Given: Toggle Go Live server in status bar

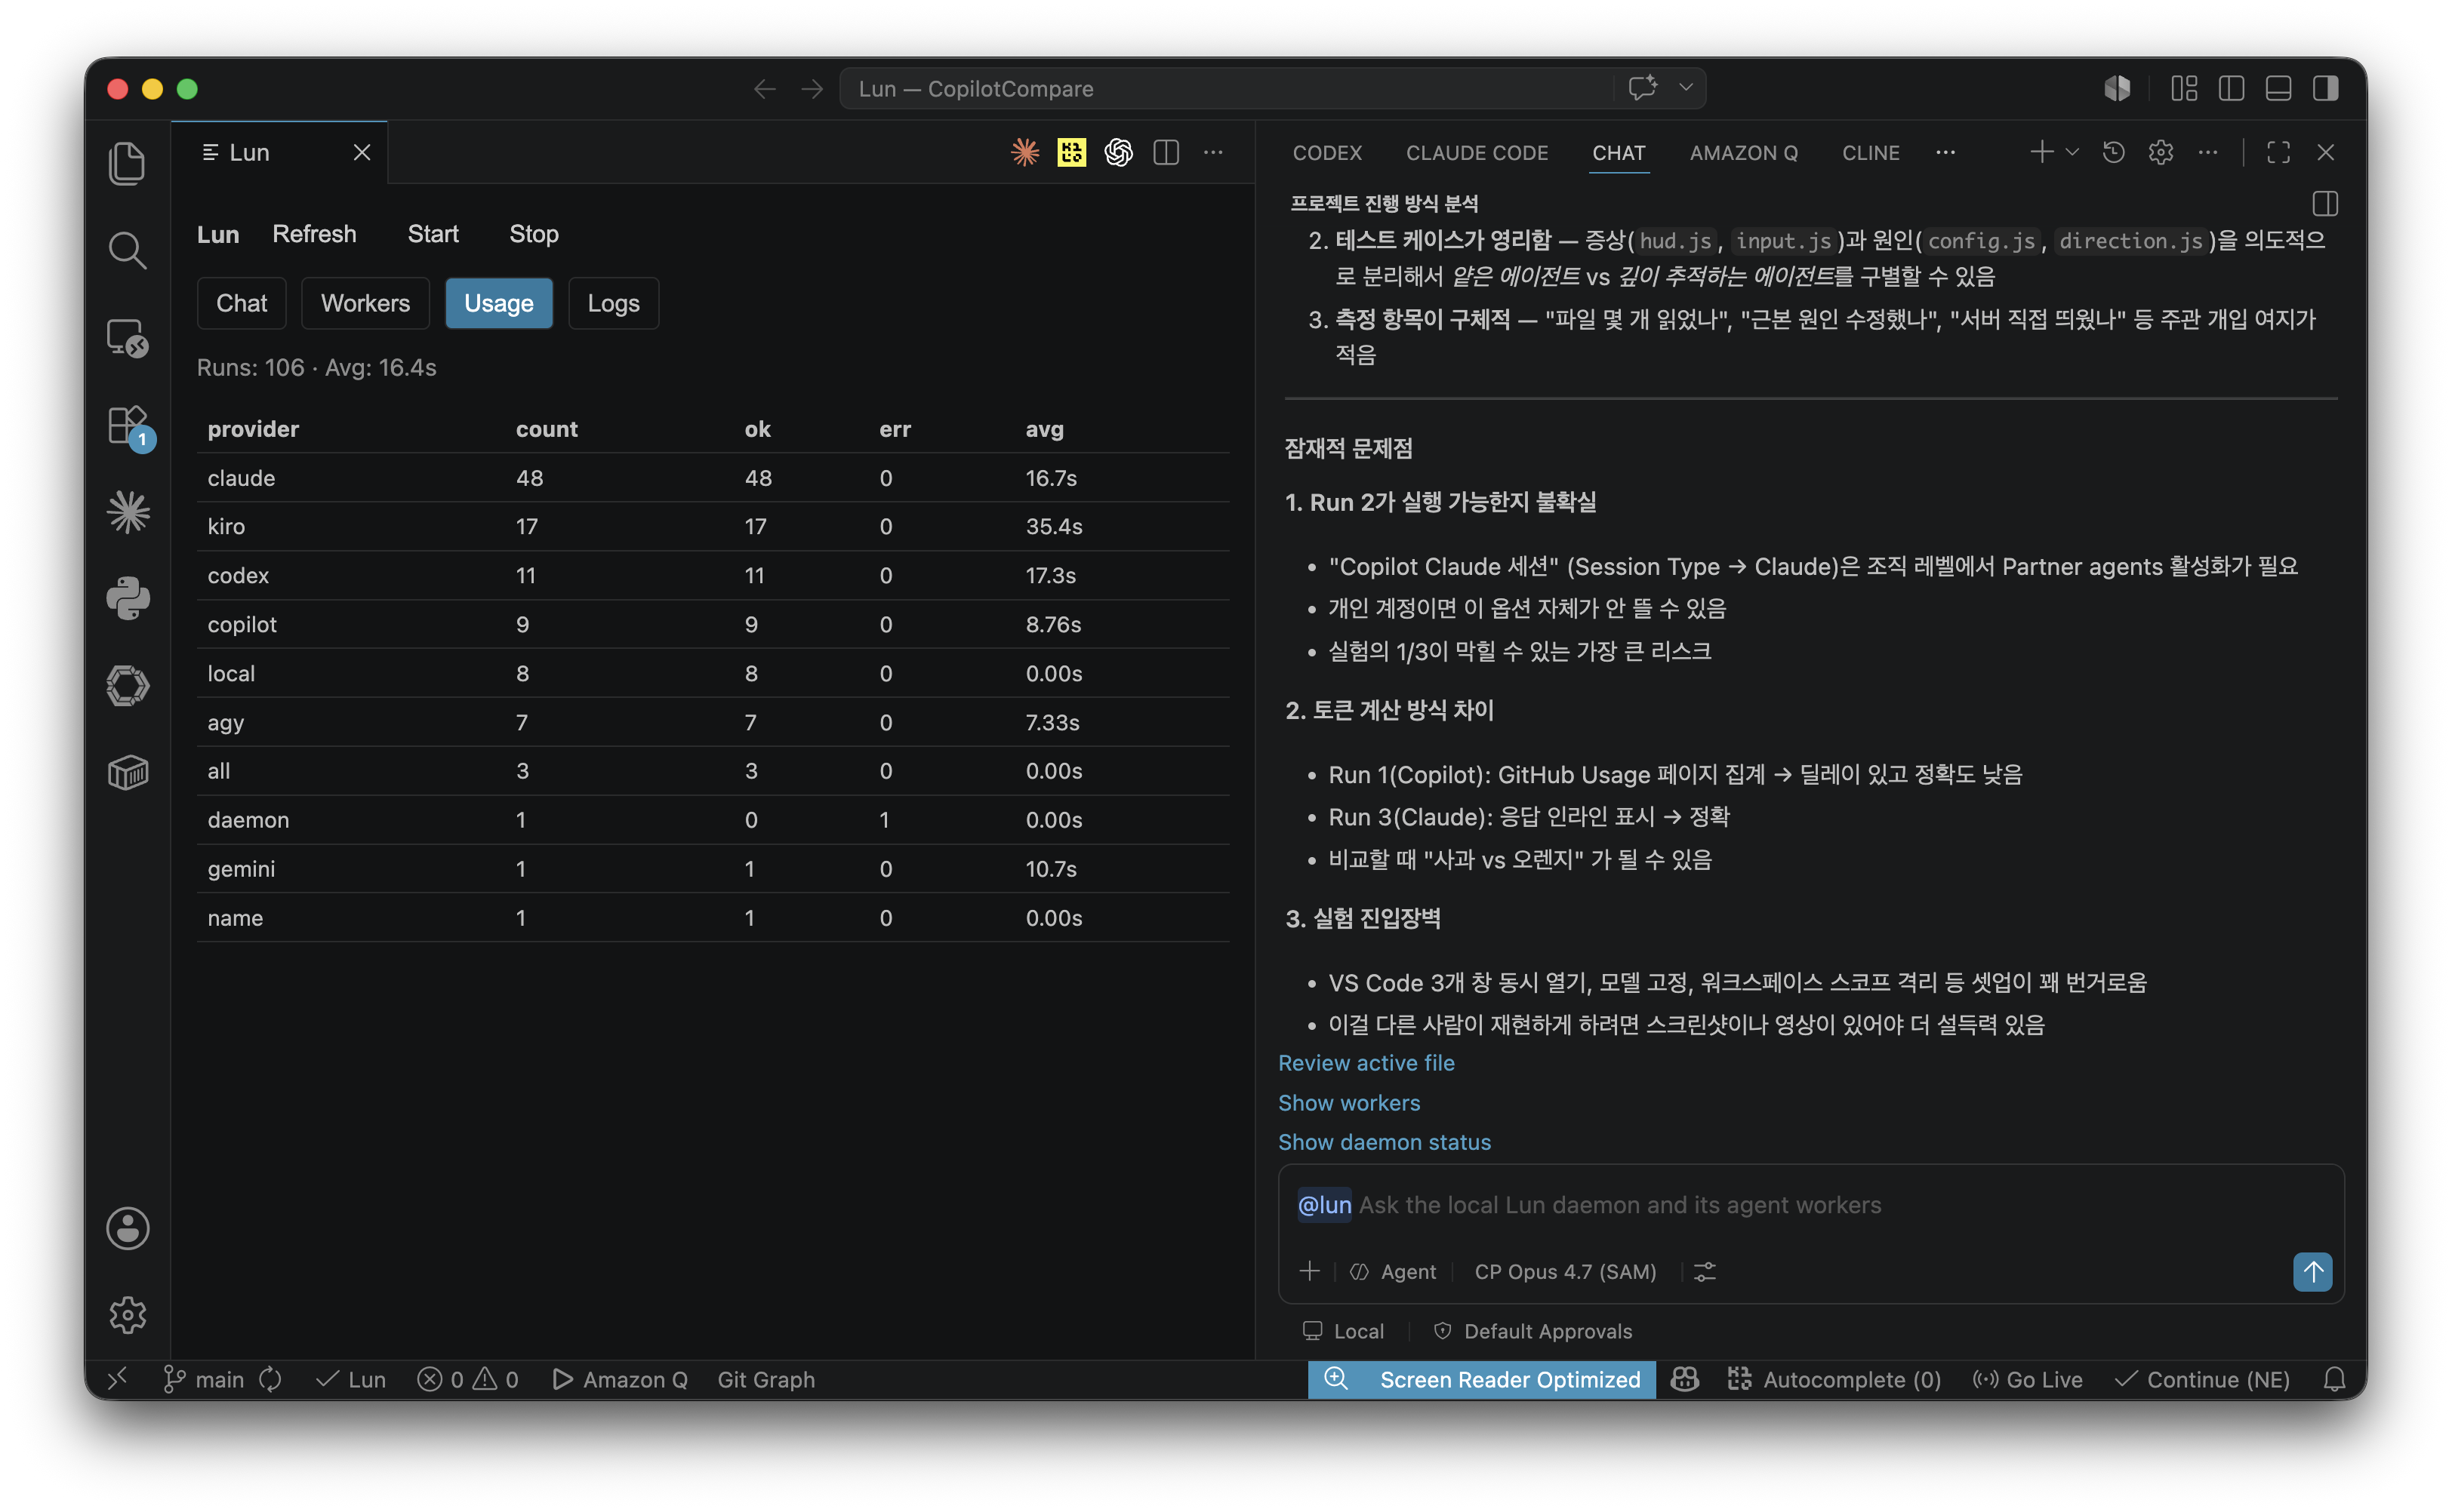Looking at the screenshot, I should (x=2027, y=1380).
